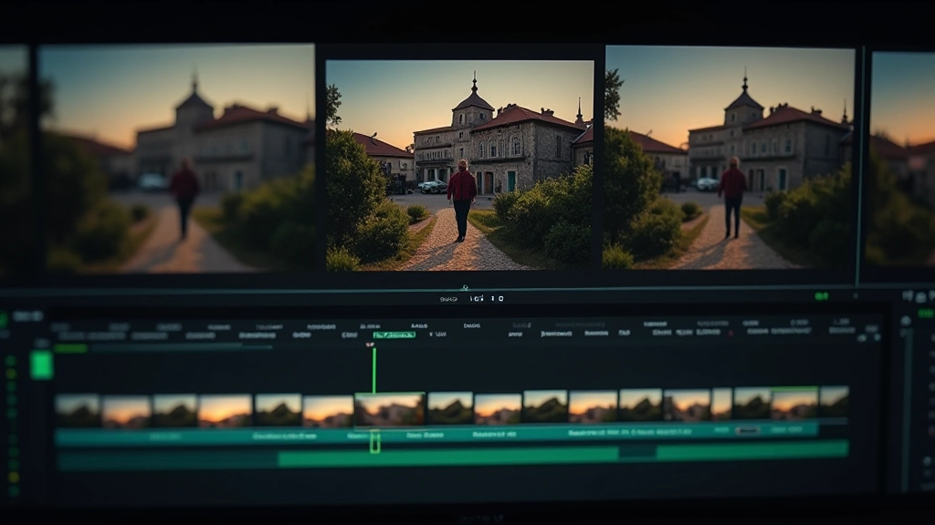
Task: Click the red dot in the timeline label row
Action: (731, 334)
